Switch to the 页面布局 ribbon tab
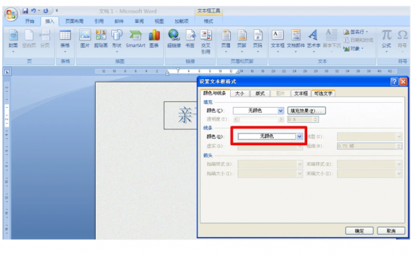This screenshot has width=417, height=257. tap(74, 21)
